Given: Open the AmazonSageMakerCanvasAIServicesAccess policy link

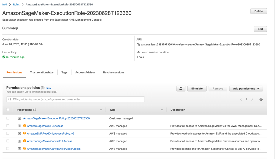Looking at the screenshot, I should 54,149.
